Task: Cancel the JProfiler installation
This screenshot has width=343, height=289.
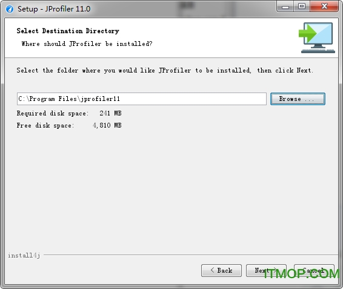Action: tap(314, 271)
